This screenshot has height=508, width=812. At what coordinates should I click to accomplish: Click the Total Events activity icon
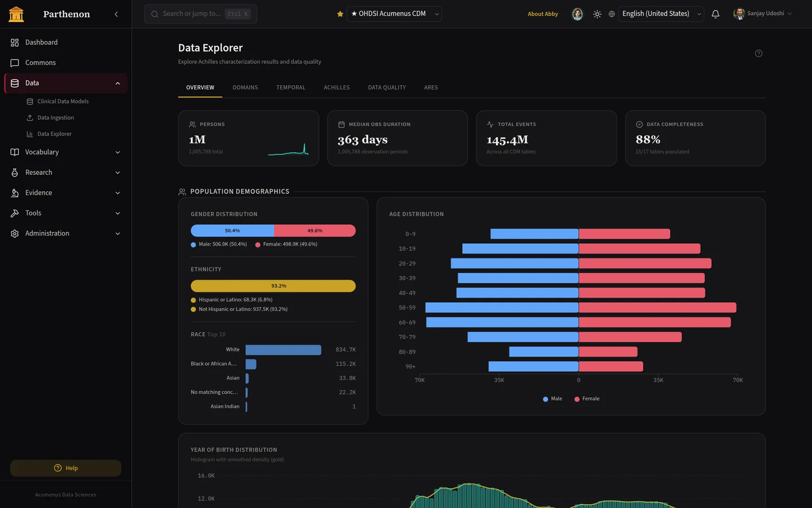[490, 125]
